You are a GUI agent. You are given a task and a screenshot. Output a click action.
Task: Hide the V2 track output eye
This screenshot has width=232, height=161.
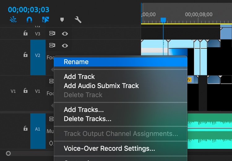point(65,46)
